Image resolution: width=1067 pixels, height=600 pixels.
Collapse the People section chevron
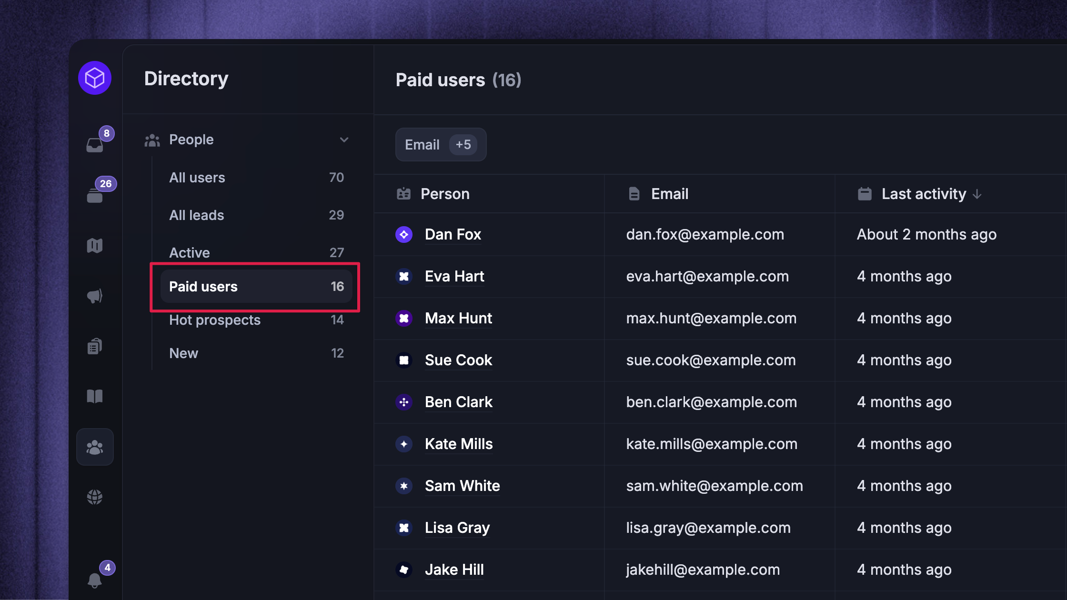click(x=344, y=140)
